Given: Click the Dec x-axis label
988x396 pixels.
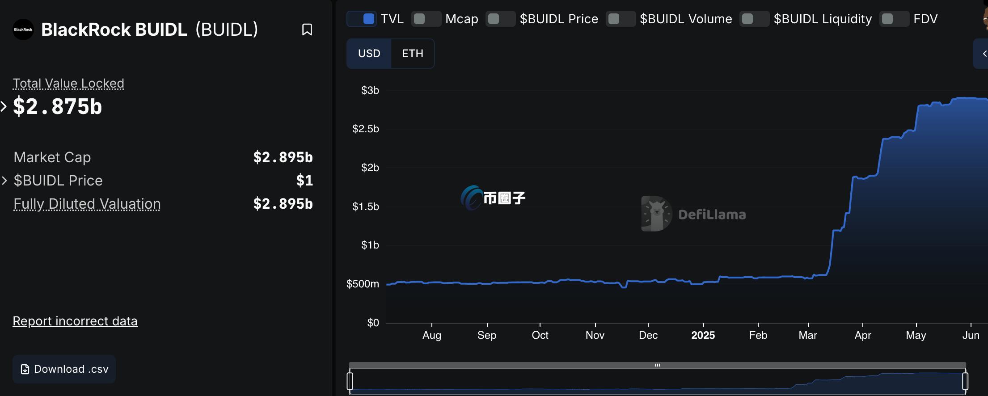Looking at the screenshot, I should (648, 335).
